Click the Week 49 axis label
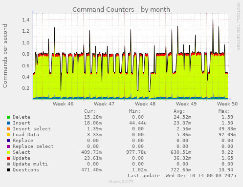Image resolution: width=243 pixels, height=187 pixels. [x=186, y=104]
